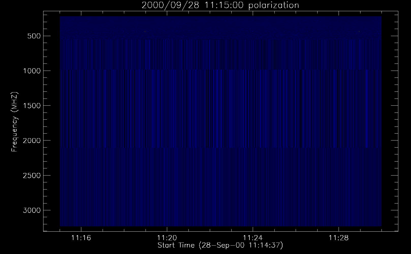Click the 11:28 time tick label
Screen dimensions: 411x254
(339, 238)
